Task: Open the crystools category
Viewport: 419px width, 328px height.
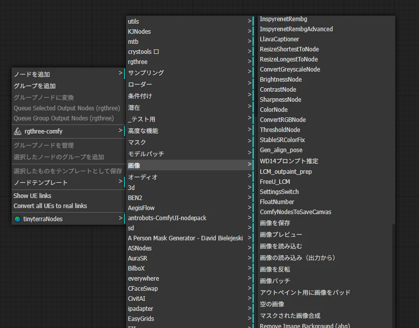Action: coord(143,51)
